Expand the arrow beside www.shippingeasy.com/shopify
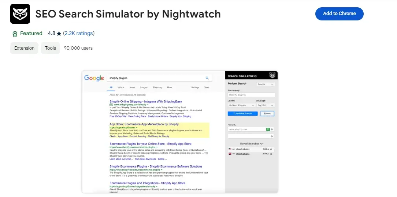The image size is (397, 197). (148, 104)
